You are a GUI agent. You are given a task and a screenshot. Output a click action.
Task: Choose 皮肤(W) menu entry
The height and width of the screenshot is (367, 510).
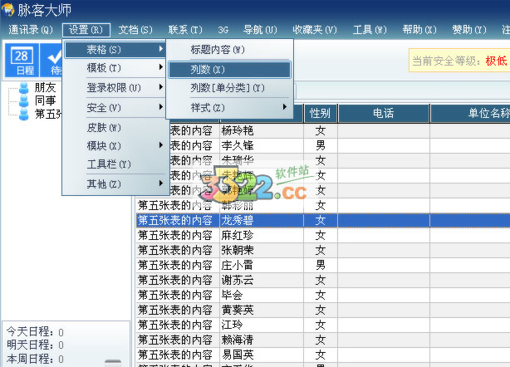click(115, 127)
